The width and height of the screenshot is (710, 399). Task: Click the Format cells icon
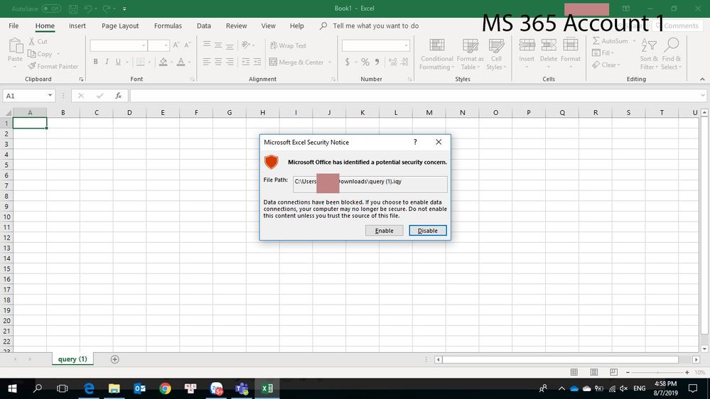[x=570, y=45]
